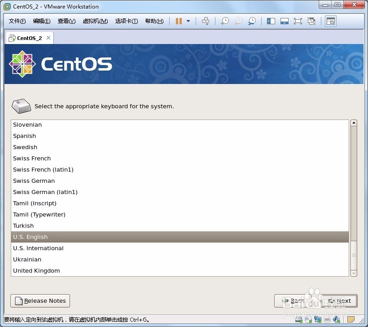Click the send Ctrl+Alt+Del toolbar icon

[x=206, y=21]
